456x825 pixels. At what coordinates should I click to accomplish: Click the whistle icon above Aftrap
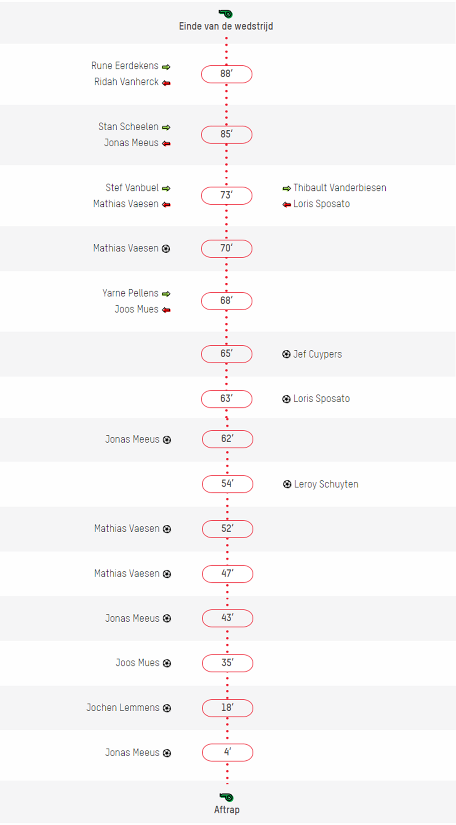[x=227, y=797]
